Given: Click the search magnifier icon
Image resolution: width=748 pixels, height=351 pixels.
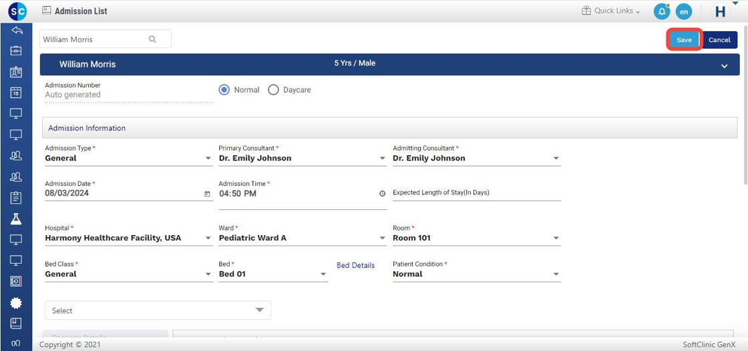Looking at the screenshot, I should coord(152,39).
